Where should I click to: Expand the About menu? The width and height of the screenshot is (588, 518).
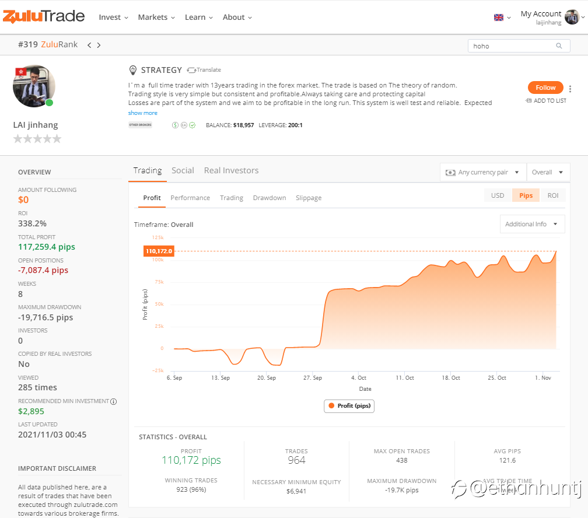click(x=237, y=17)
